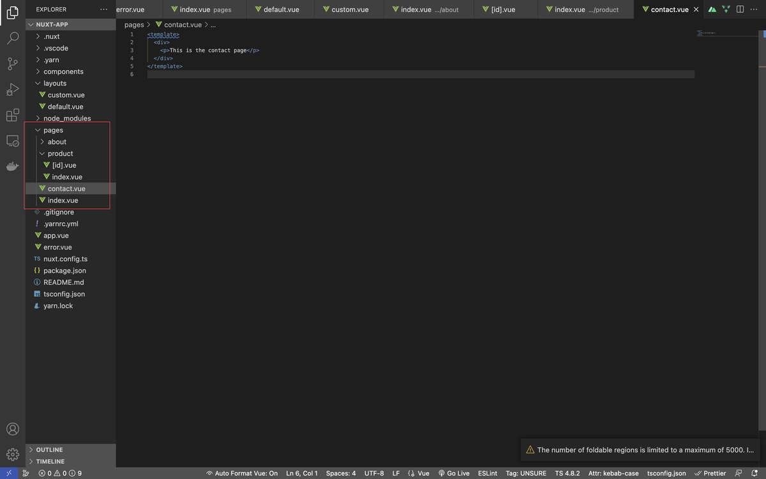Split the editor using the split icon
Image resolution: width=766 pixels, height=479 pixels.
740,9
